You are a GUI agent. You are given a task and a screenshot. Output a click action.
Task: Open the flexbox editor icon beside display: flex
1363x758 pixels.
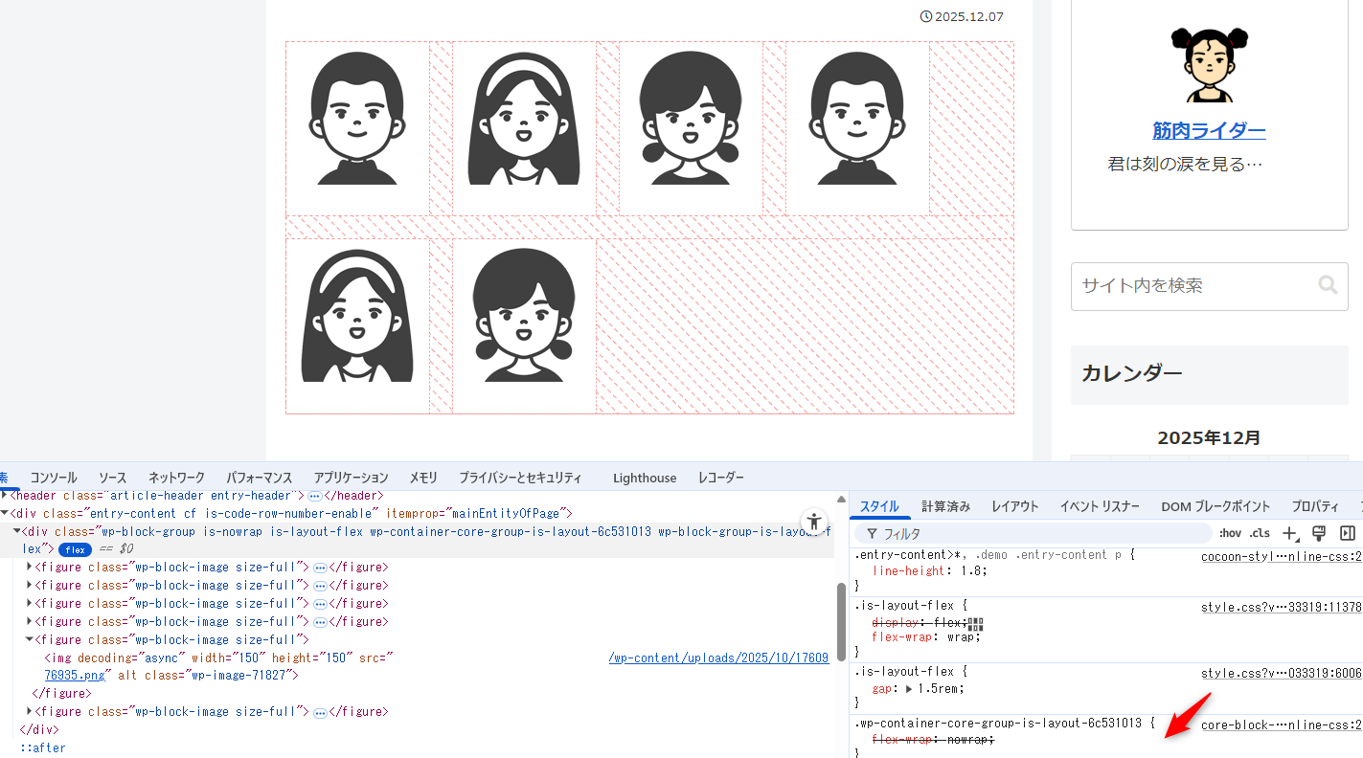[976, 624]
